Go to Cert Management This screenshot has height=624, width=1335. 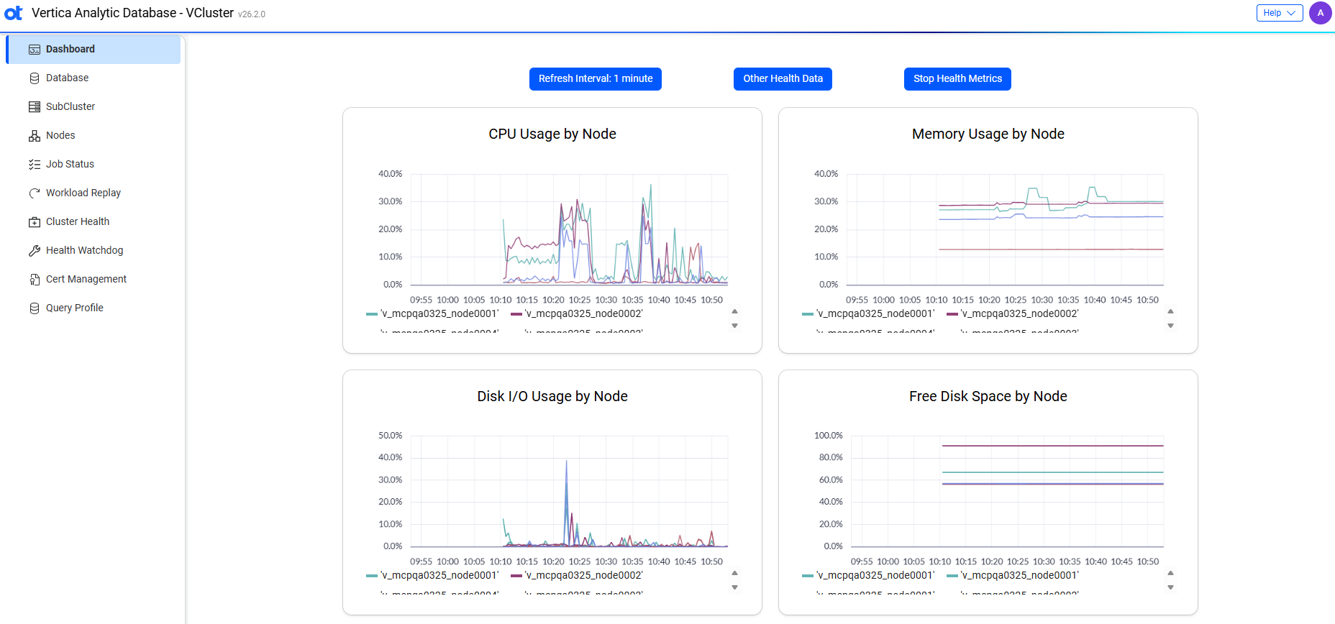[94, 279]
